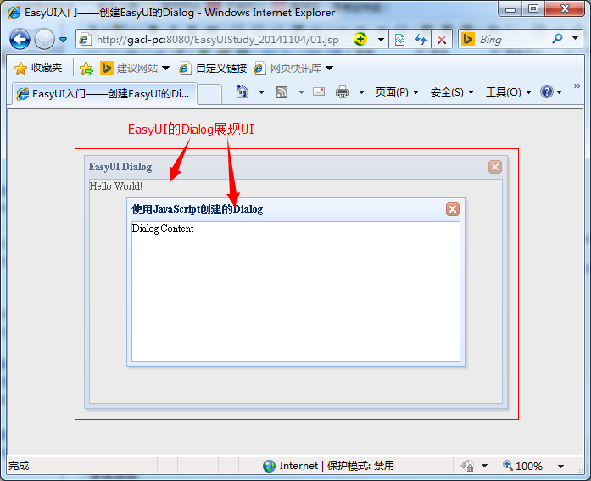Click the Bing logo icon in search box
The height and width of the screenshot is (481, 591).
pyautogui.click(x=468, y=39)
